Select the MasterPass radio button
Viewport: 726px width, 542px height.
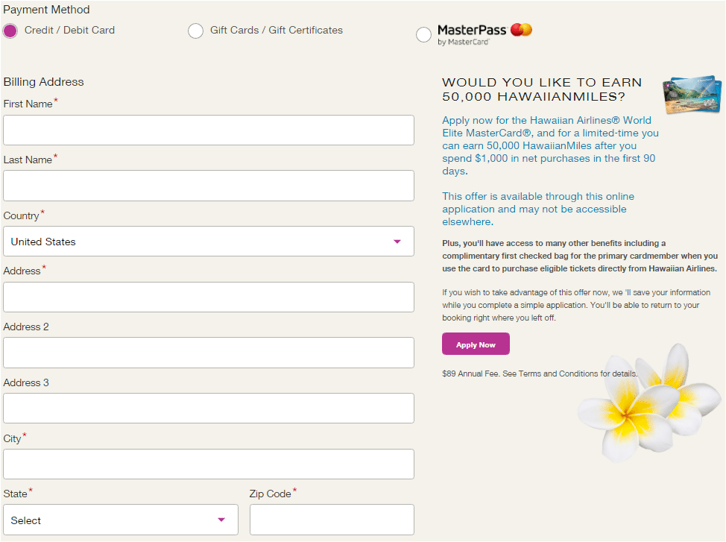tap(423, 35)
